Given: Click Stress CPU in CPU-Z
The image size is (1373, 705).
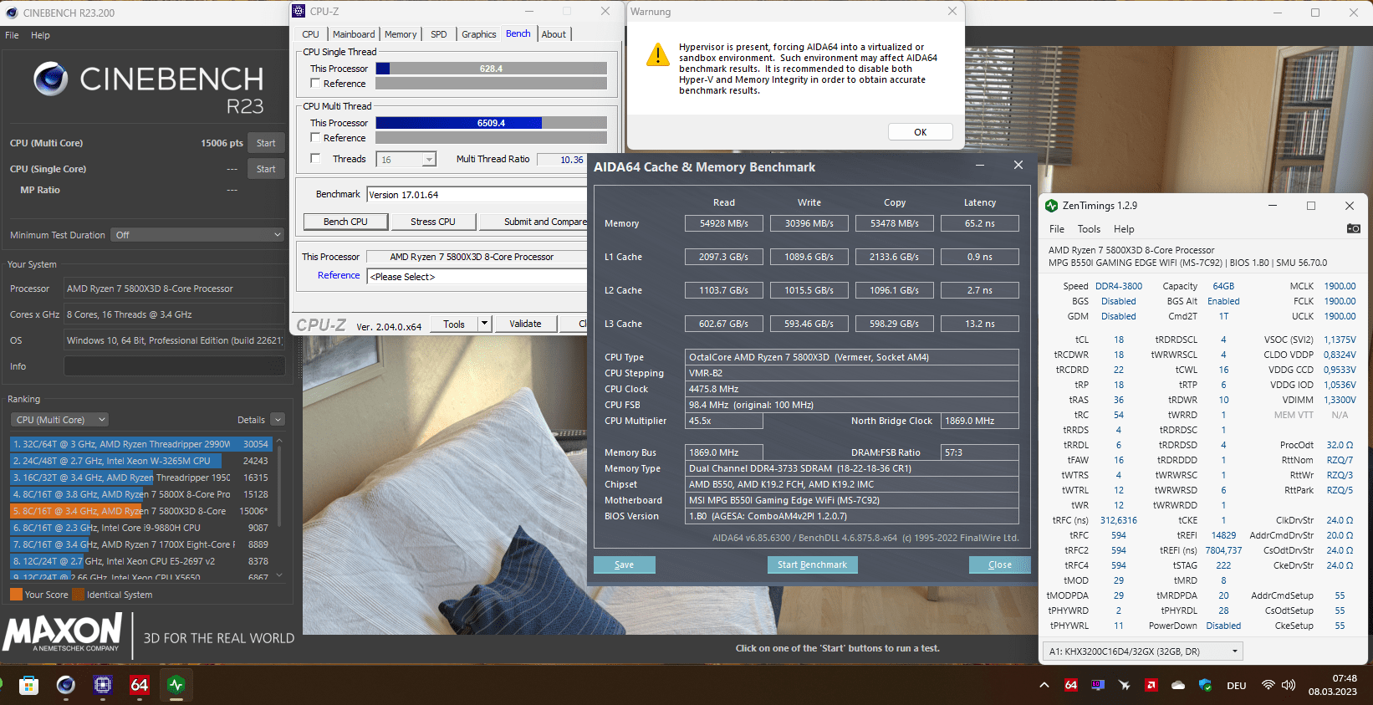Looking at the screenshot, I should 433,222.
